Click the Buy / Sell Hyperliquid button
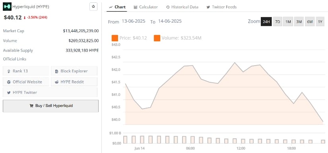The image size is (328, 153). (x=50, y=106)
